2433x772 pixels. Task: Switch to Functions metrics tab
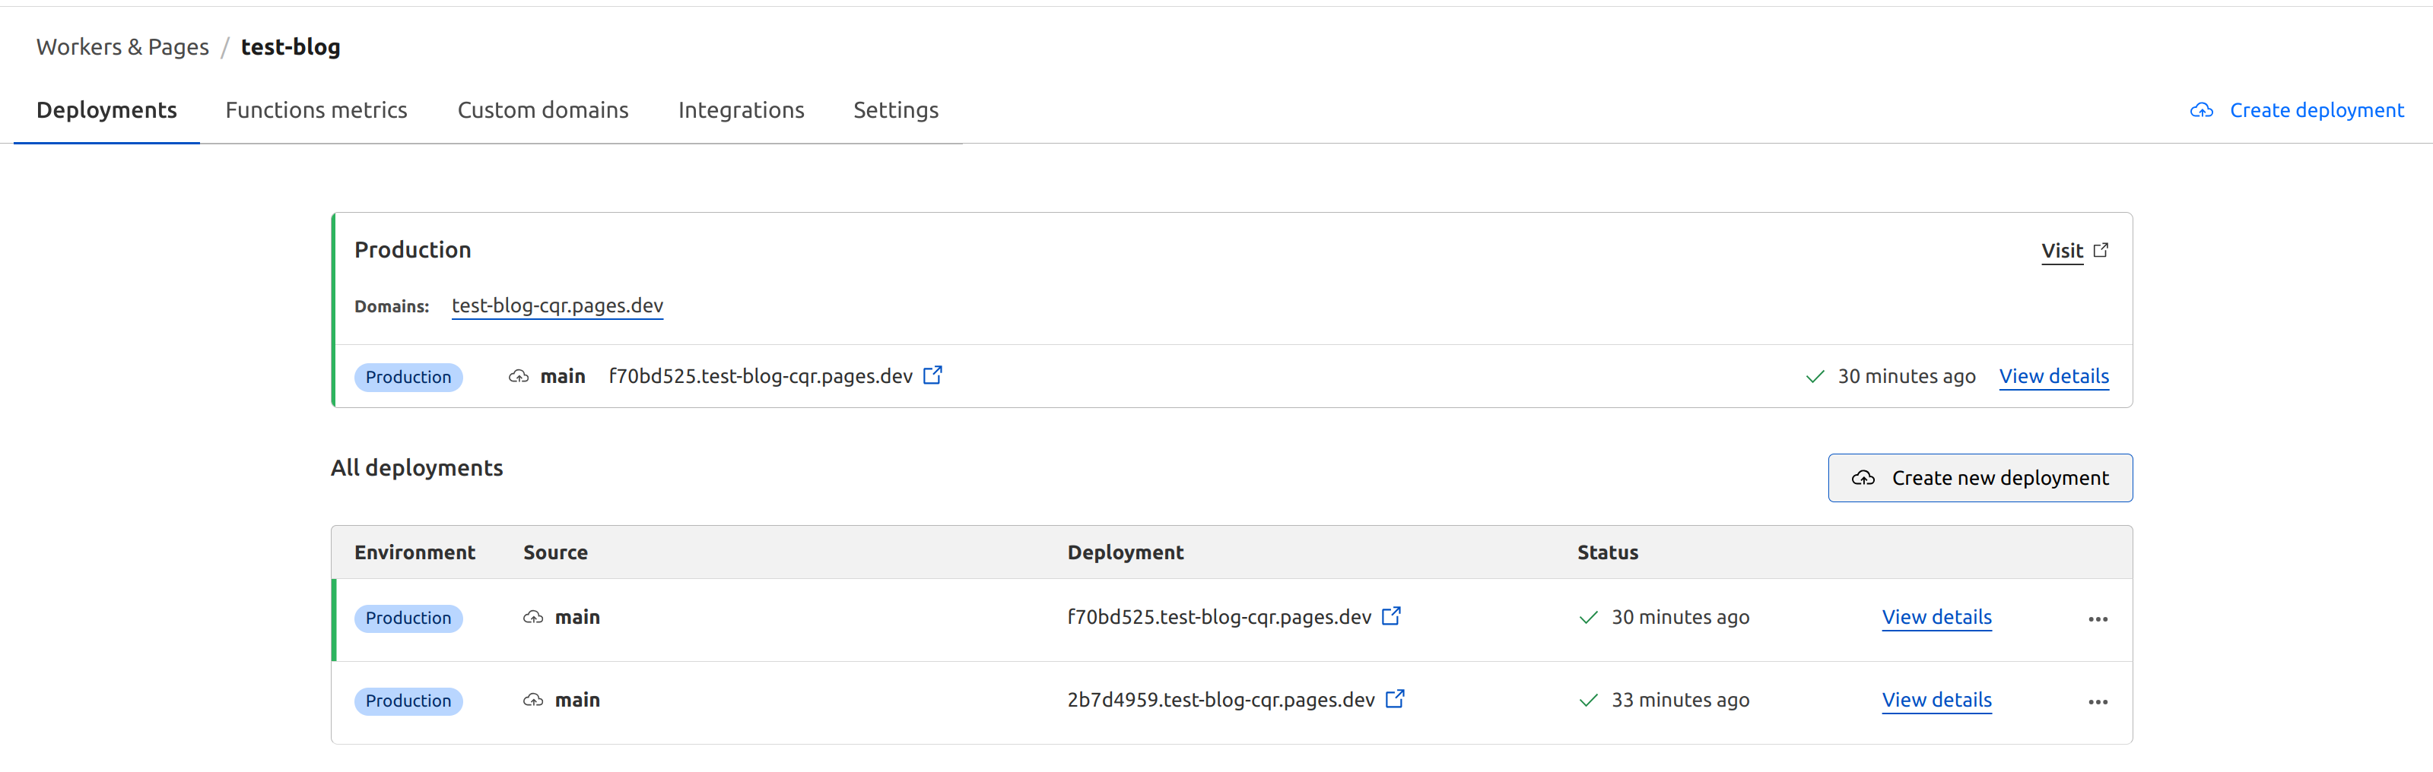(x=316, y=110)
